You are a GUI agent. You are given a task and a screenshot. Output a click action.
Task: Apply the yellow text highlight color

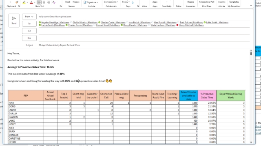(24, 2)
